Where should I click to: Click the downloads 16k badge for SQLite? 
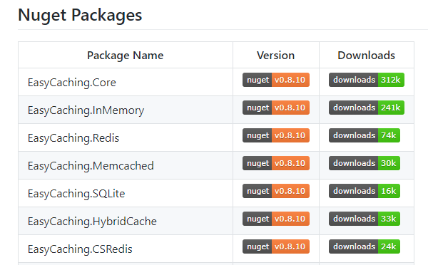(365, 191)
